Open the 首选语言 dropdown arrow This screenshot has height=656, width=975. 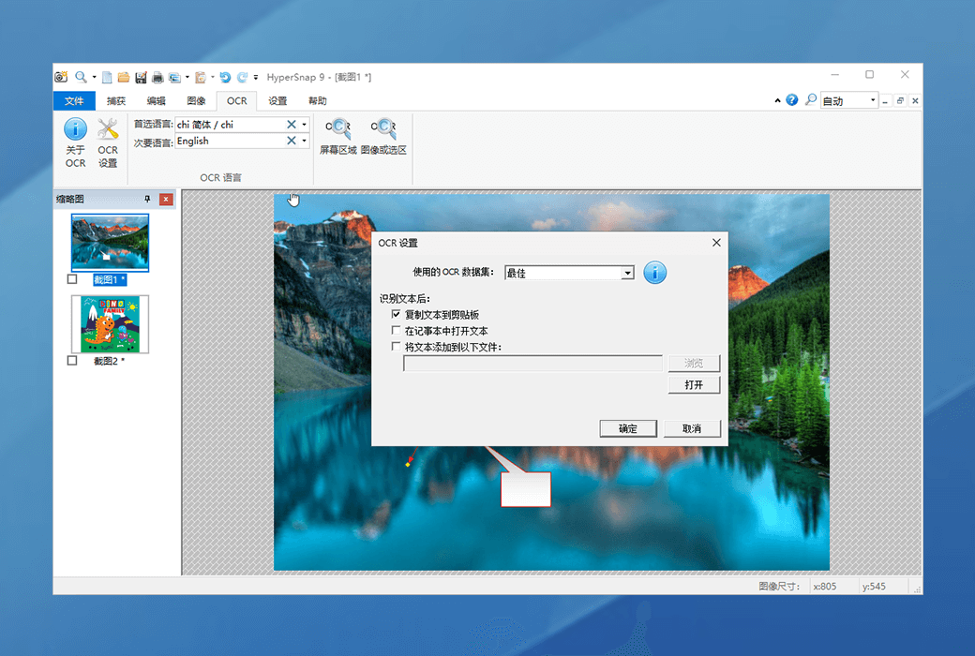coord(305,125)
